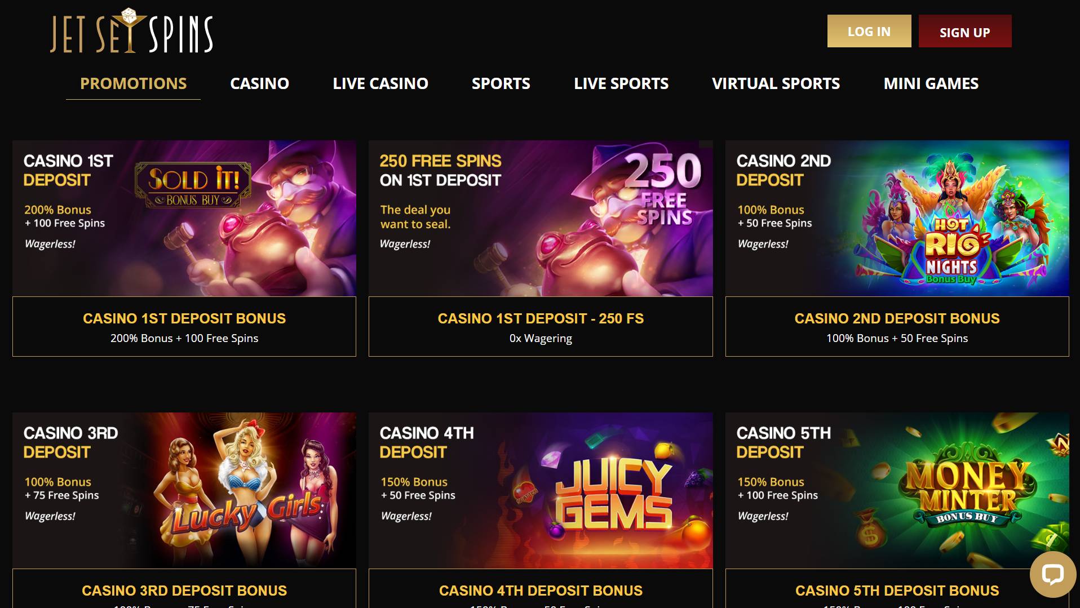Open Casino 1st Deposit - 250 FS offer
This screenshot has width=1080, height=608.
541,318
